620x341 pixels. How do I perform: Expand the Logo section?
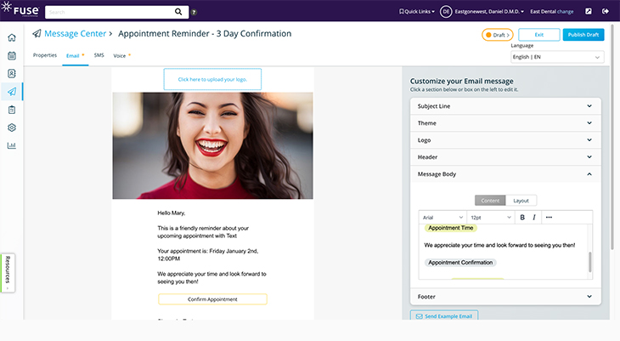505,140
